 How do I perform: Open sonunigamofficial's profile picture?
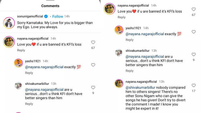coord(9,23)
